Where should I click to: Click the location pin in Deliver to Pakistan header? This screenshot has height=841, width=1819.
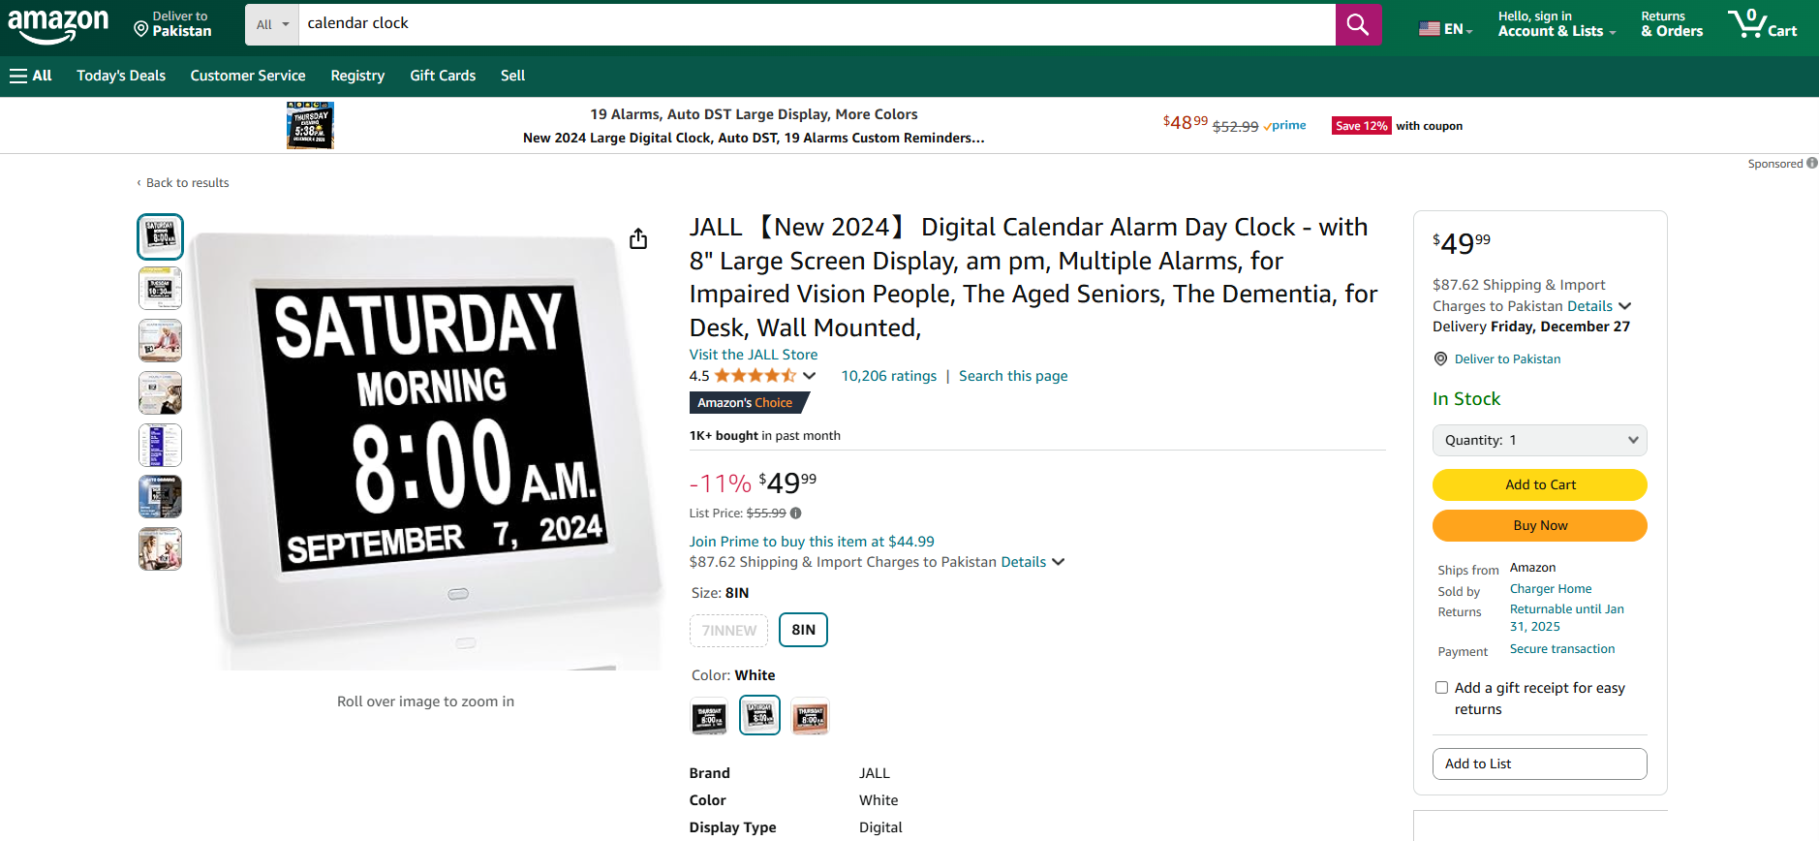(141, 30)
